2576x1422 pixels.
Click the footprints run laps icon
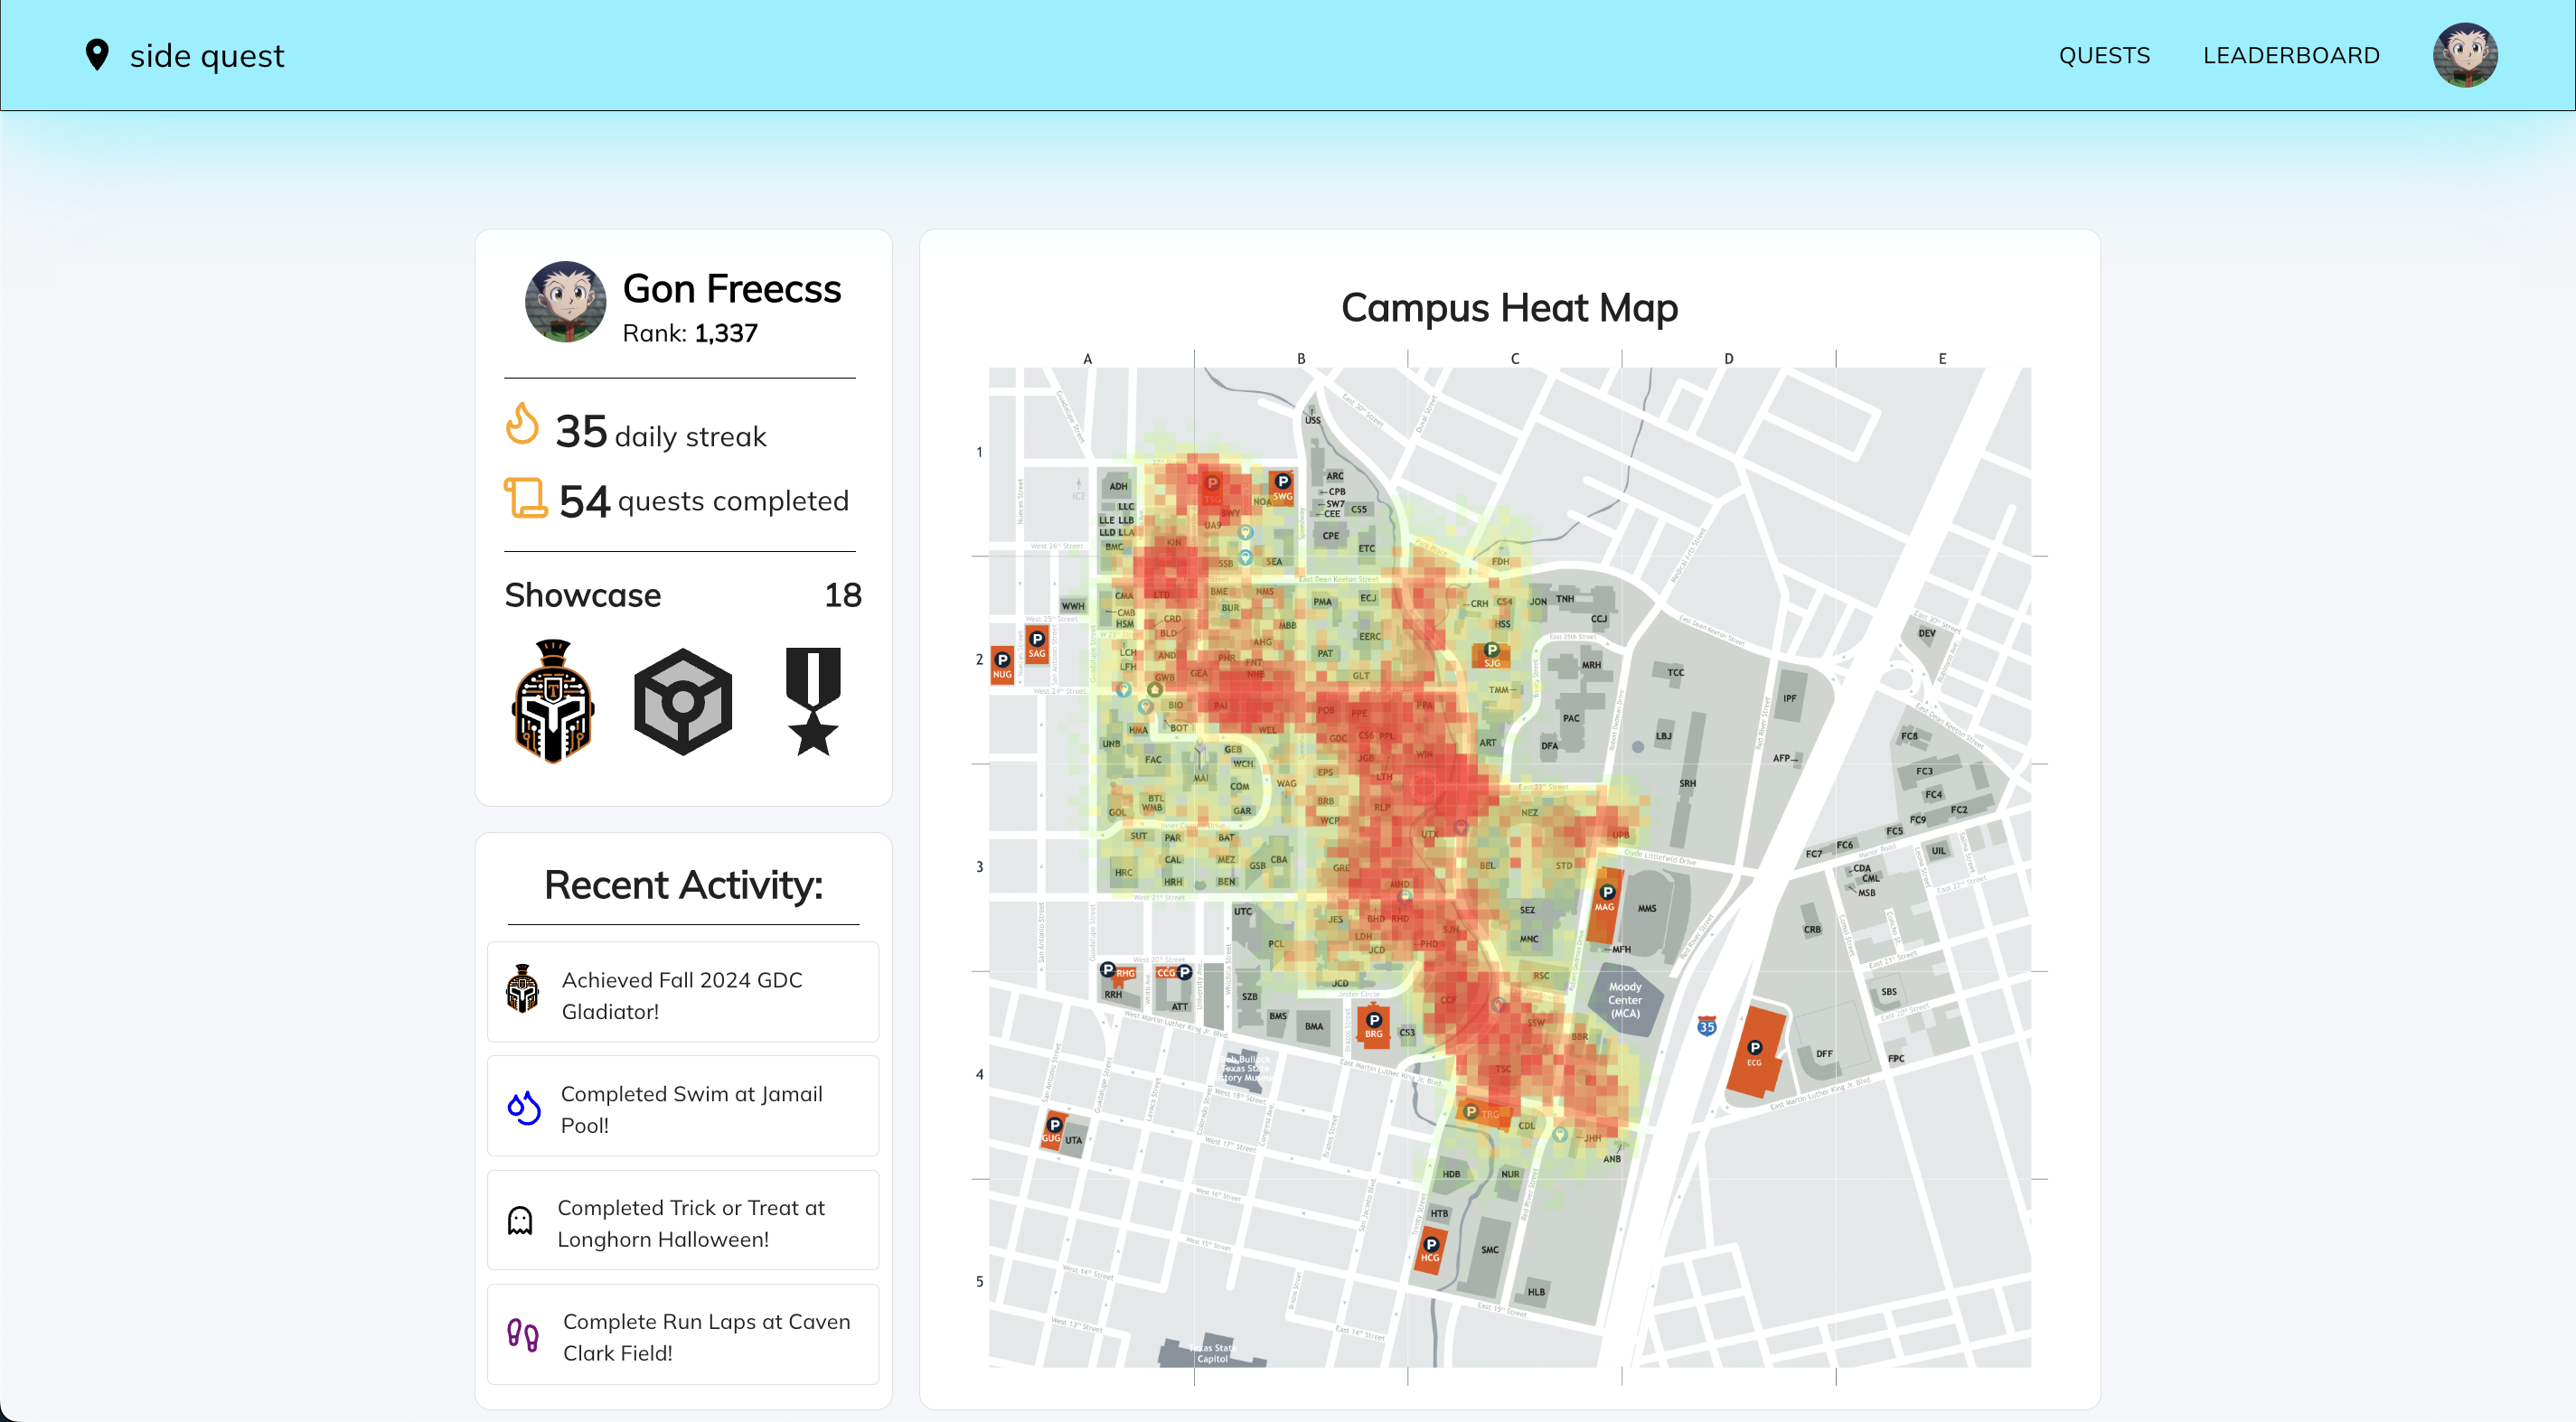(522, 1334)
